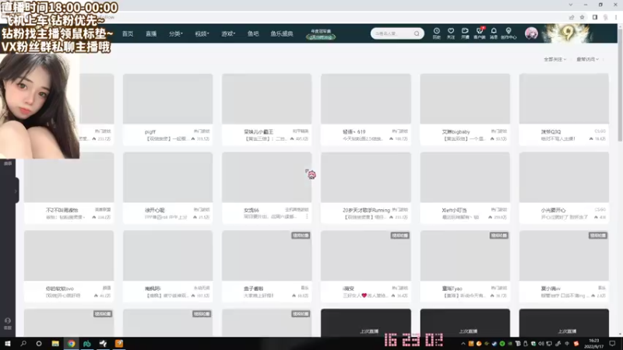Open the 年度冠军赛 championship banner
623x350 pixels.
tap(321, 34)
